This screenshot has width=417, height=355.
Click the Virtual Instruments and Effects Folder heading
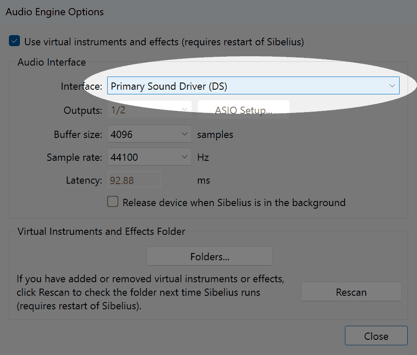101,231
